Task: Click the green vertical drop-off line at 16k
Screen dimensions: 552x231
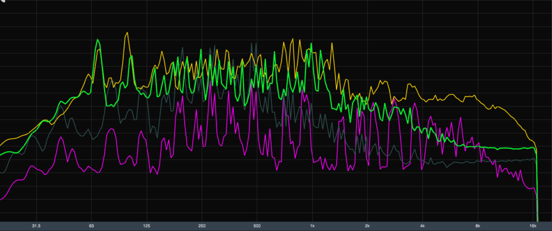Action: (x=537, y=183)
